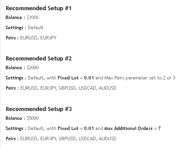Click AUDUSD in Setup #3 pairs
This screenshot has width=187, height=149.
pyautogui.click(x=108, y=138)
